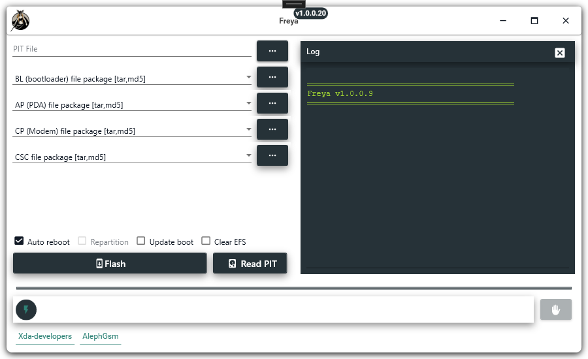Expand the CSC file package dropdown
Screen dimensions: 588x359
pos(249,155)
